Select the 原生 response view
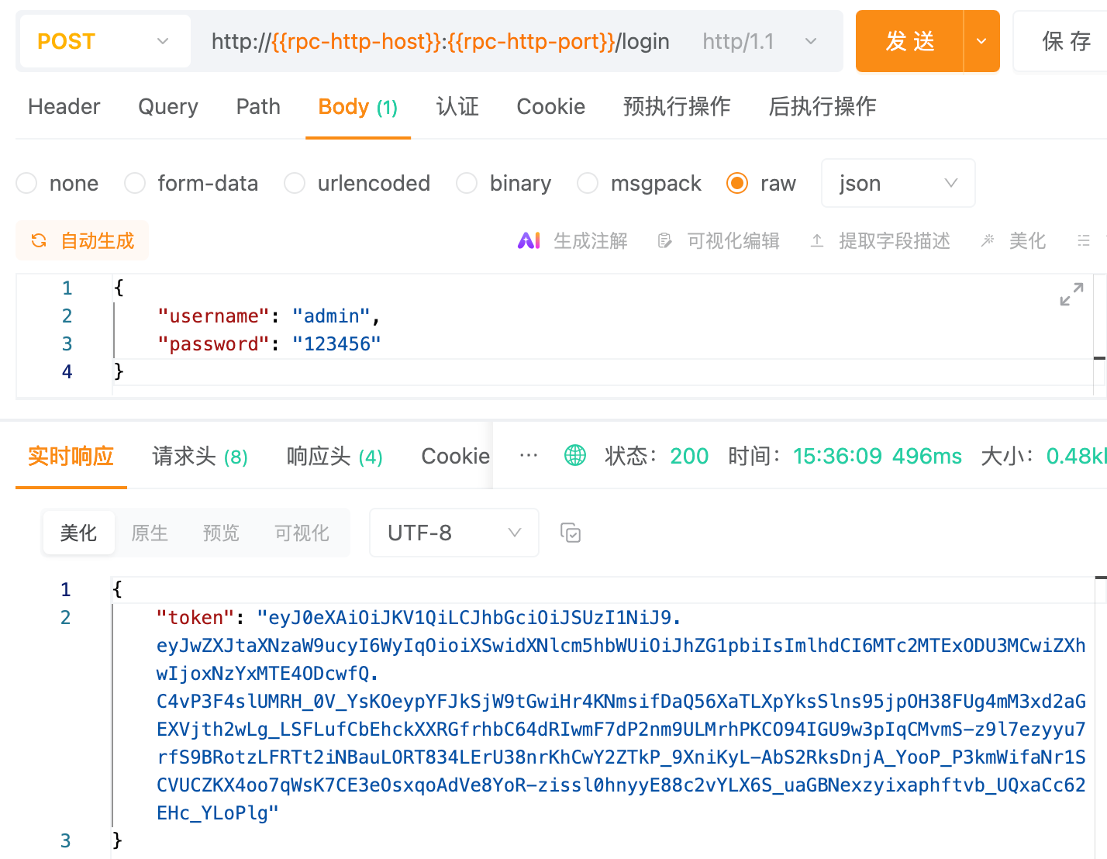 tap(150, 533)
